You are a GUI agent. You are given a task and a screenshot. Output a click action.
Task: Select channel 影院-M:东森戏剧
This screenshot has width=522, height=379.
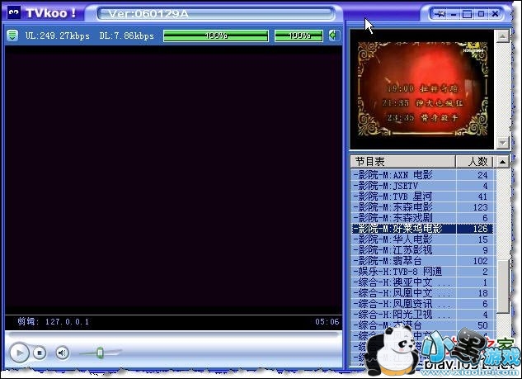[423, 218]
